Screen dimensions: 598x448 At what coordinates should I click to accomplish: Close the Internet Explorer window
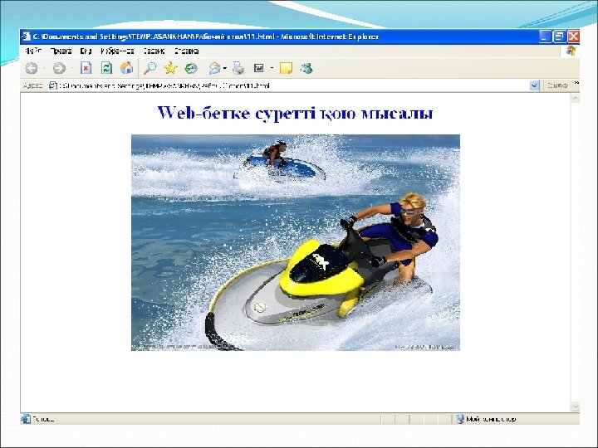tap(573, 37)
